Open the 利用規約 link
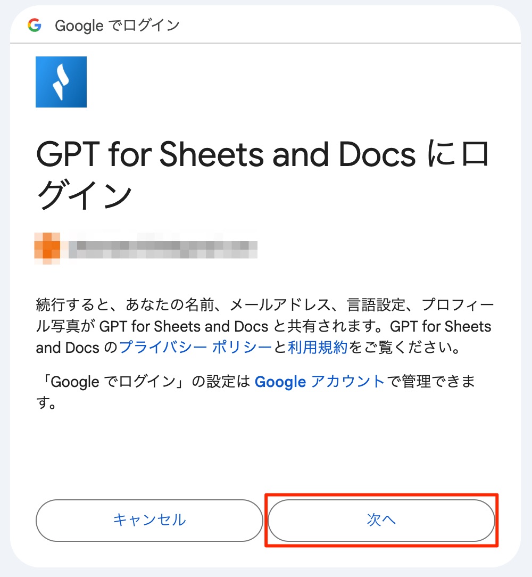The height and width of the screenshot is (577, 532). 318,348
